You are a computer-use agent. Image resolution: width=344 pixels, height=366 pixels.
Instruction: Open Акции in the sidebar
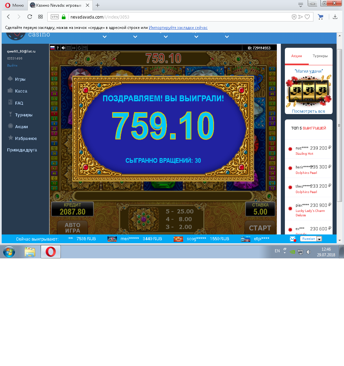pyautogui.click(x=21, y=126)
